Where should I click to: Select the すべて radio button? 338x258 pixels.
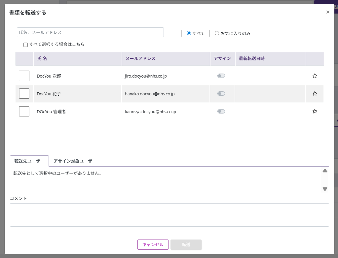coord(189,33)
